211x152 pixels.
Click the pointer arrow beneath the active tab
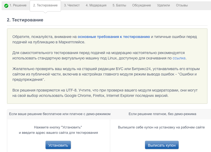tap(45, 12)
